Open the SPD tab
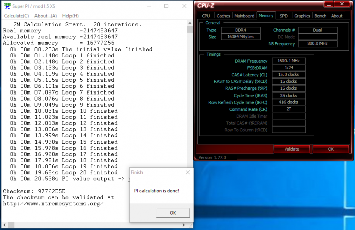The width and height of the screenshot is (355, 230). click(283, 16)
